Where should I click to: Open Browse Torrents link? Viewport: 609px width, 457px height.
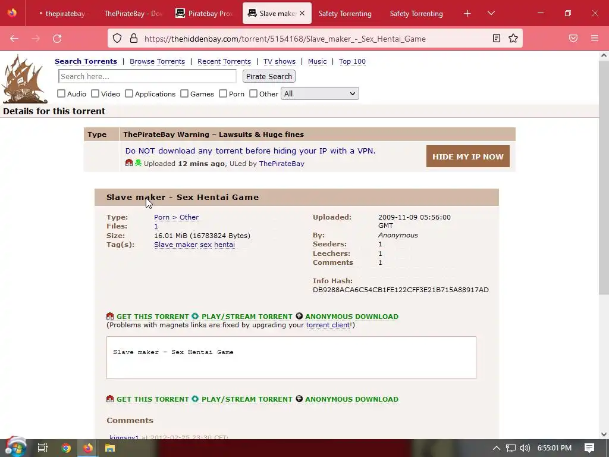click(x=157, y=61)
